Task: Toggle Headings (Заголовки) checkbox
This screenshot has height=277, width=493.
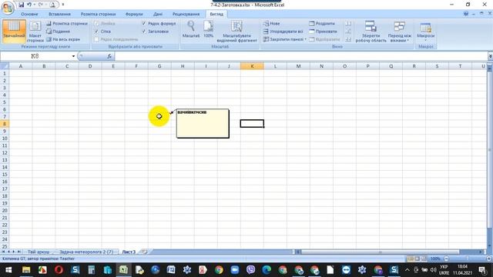Action: [144, 32]
